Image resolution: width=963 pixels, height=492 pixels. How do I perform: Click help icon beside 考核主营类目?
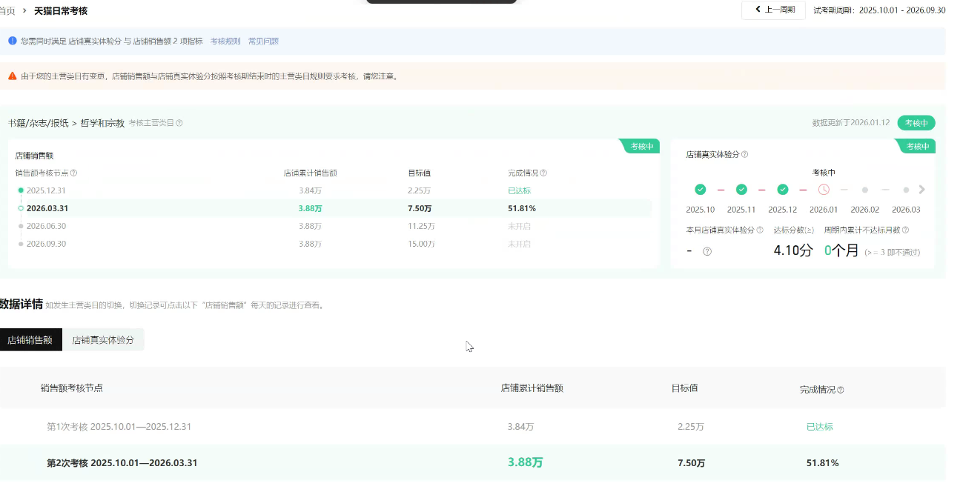click(179, 123)
